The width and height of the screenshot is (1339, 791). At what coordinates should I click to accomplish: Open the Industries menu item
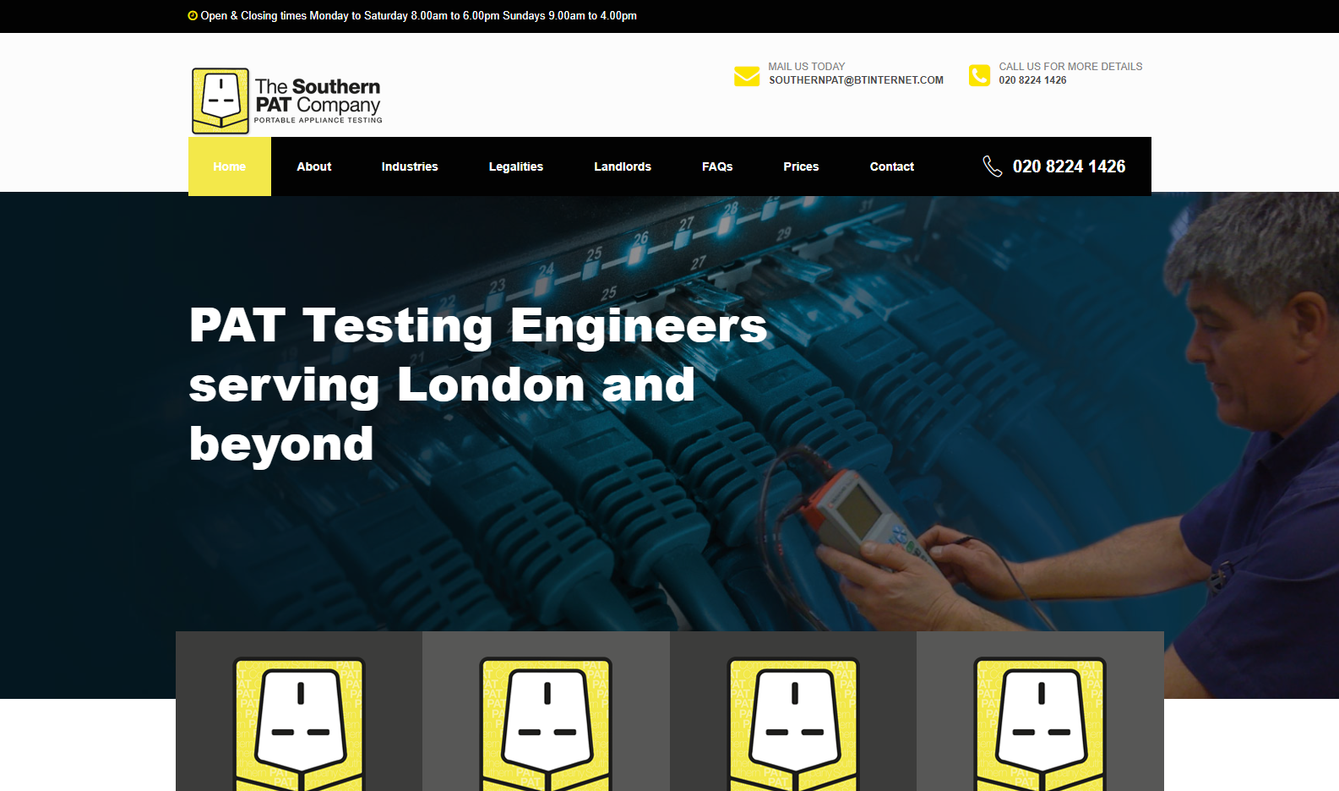pos(410,166)
